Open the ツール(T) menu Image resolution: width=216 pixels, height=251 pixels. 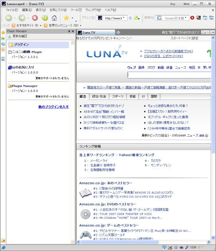(x=76, y=10)
